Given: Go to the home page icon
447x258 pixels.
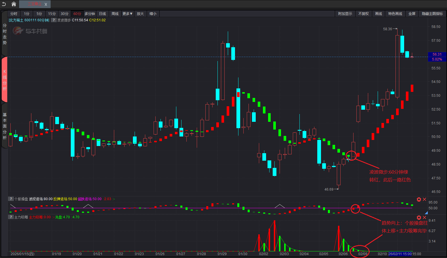Looking at the screenshot, I should (x=14, y=4).
